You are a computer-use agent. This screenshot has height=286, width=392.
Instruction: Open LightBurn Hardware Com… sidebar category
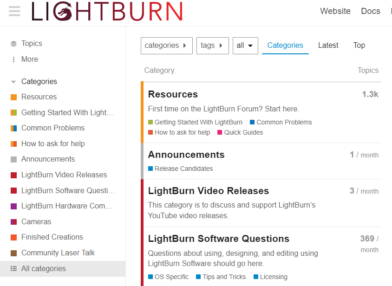click(x=66, y=206)
